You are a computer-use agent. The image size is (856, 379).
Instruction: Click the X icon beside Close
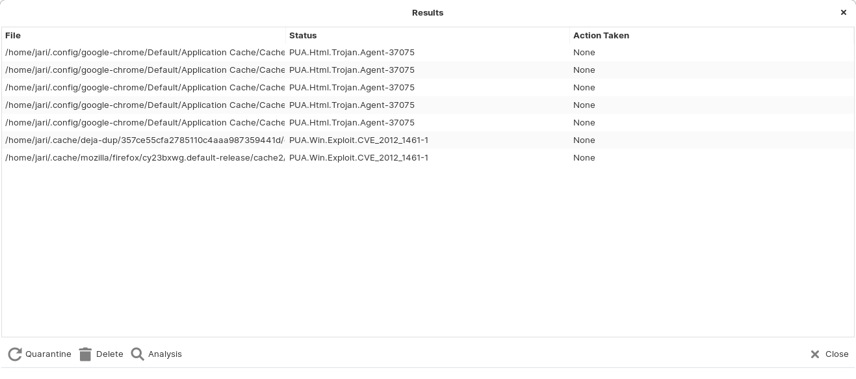[815, 354]
